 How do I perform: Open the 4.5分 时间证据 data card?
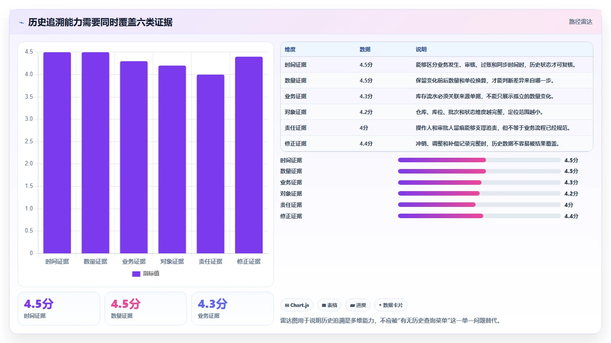[x=59, y=308]
